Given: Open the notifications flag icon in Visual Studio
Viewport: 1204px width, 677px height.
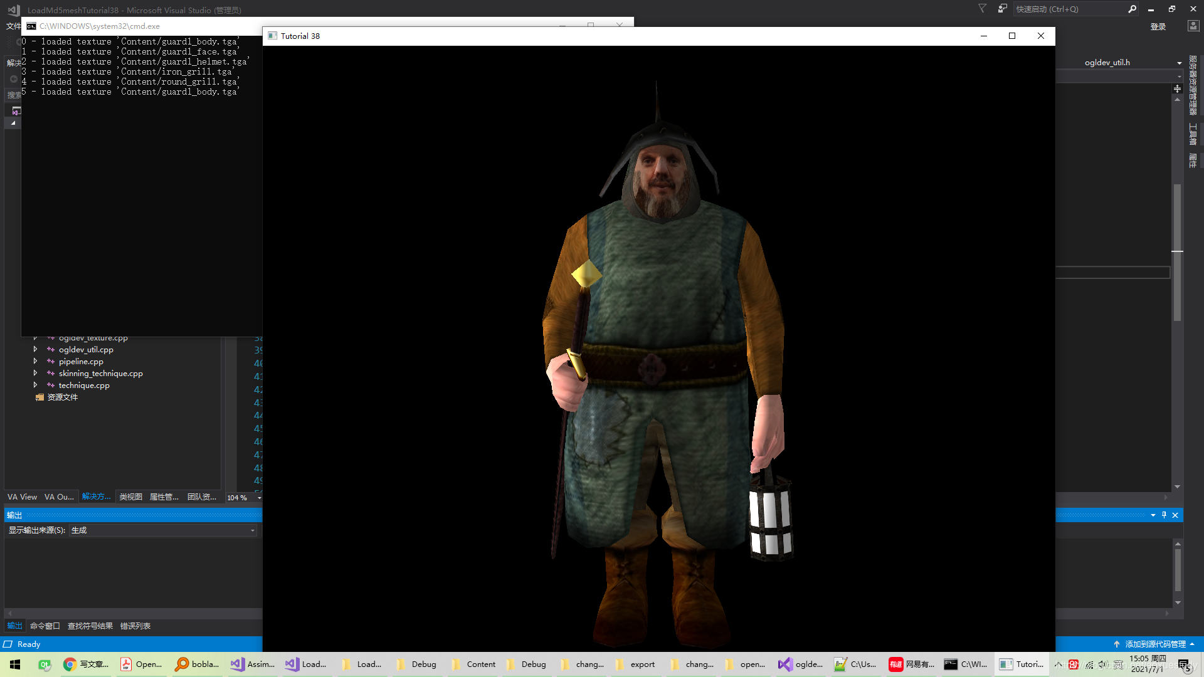Looking at the screenshot, I should pos(983,9).
